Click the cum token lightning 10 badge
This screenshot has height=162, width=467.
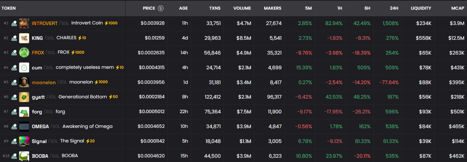point(120,67)
